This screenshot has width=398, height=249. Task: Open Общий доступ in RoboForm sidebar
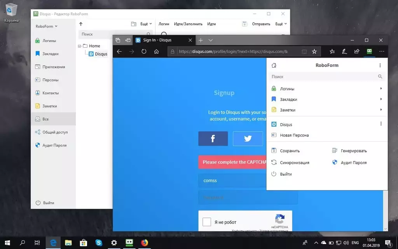click(x=52, y=132)
